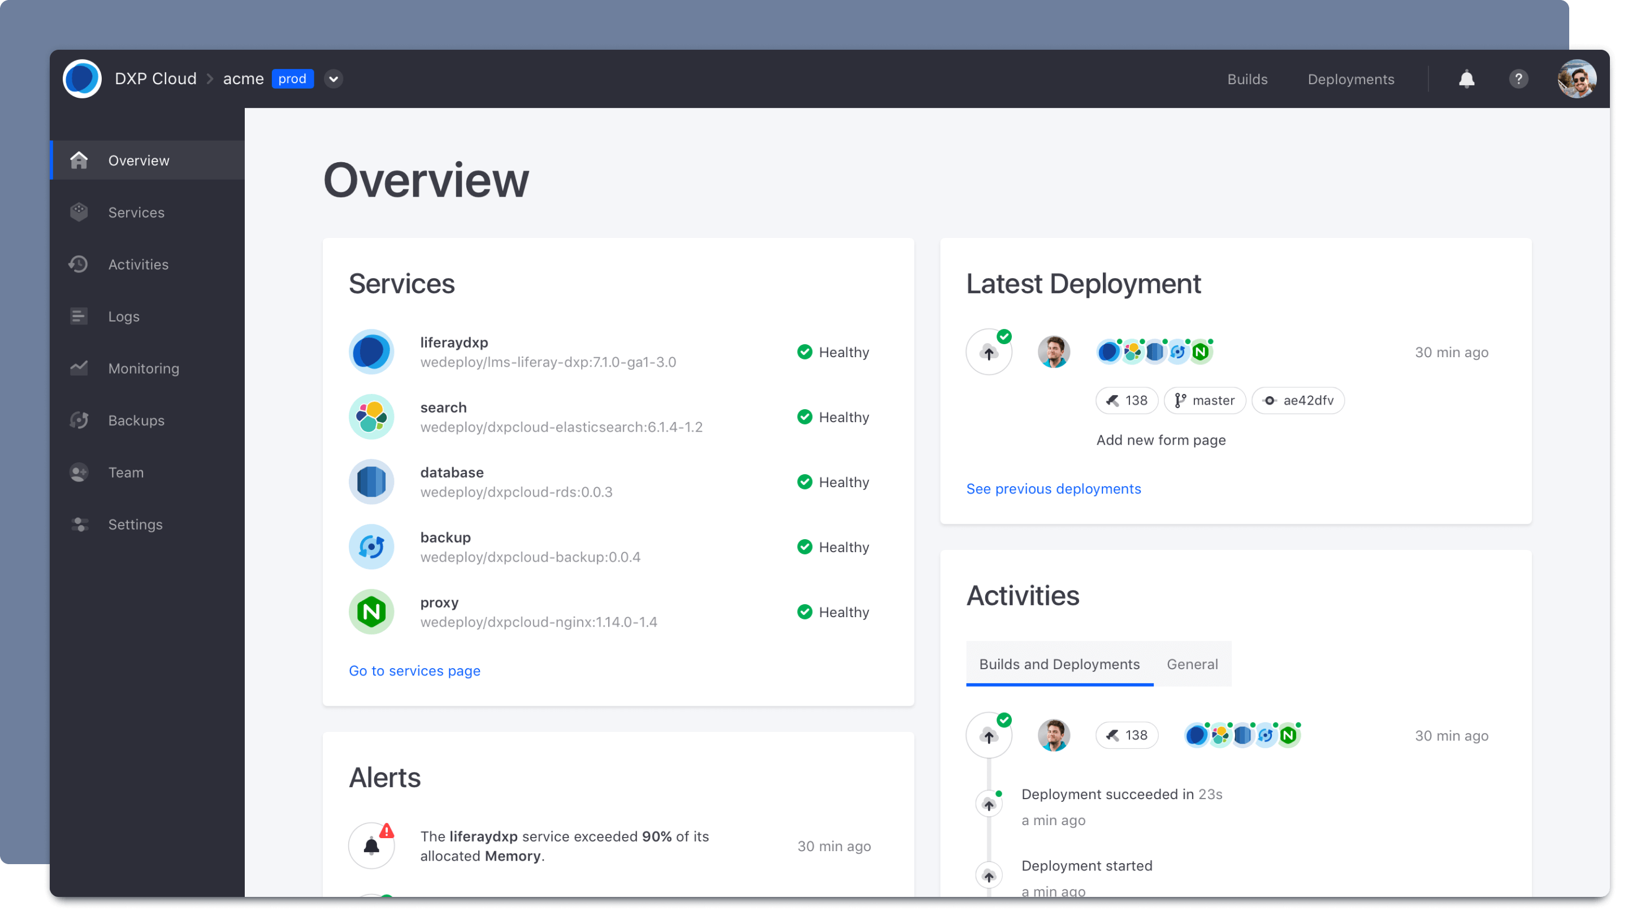1628x915 pixels.
Task: Click the Healthy status of proxy
Action: point(833,612)
